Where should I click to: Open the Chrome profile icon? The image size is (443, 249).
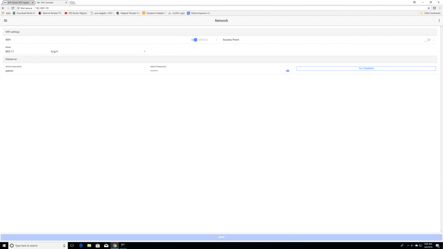(415, 2)
